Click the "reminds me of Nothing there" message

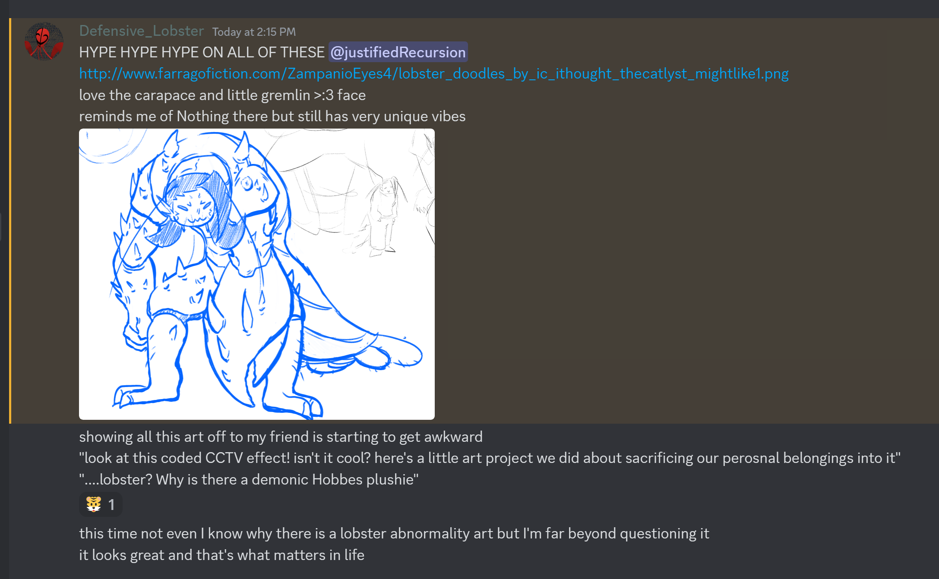272,116
